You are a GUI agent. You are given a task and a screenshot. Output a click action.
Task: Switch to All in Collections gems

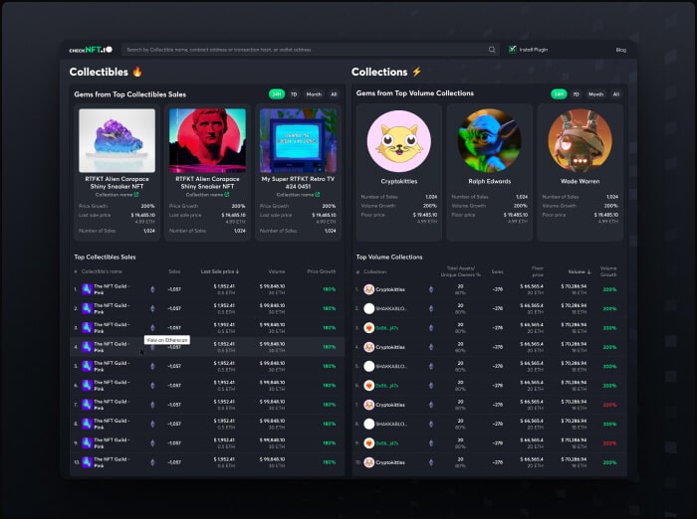coord(615,94)
